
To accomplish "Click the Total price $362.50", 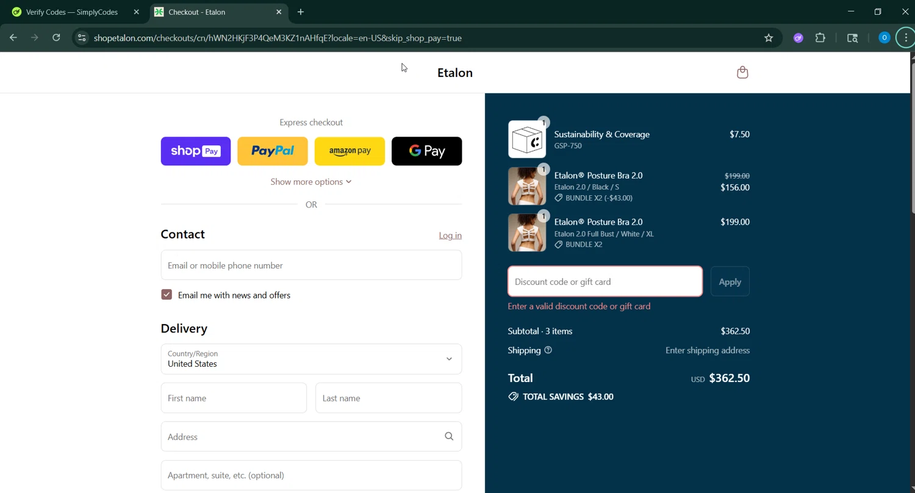I will tap(729, 378).
